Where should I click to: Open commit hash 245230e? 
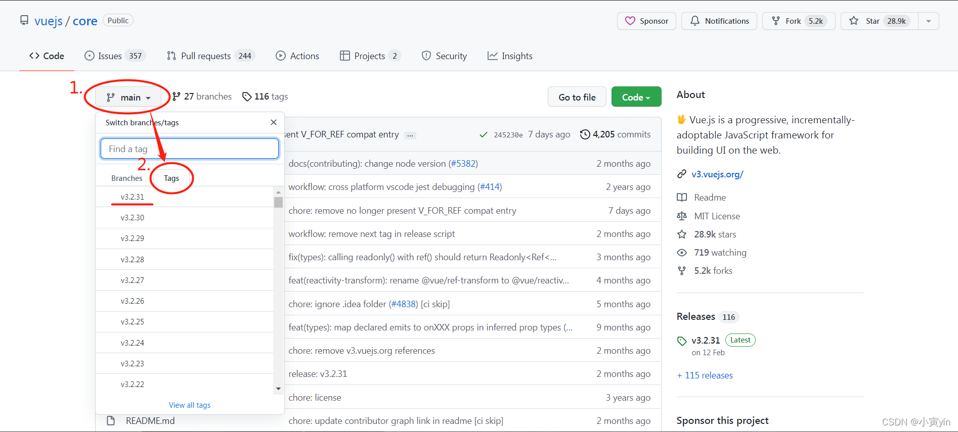tap(508, 135)
